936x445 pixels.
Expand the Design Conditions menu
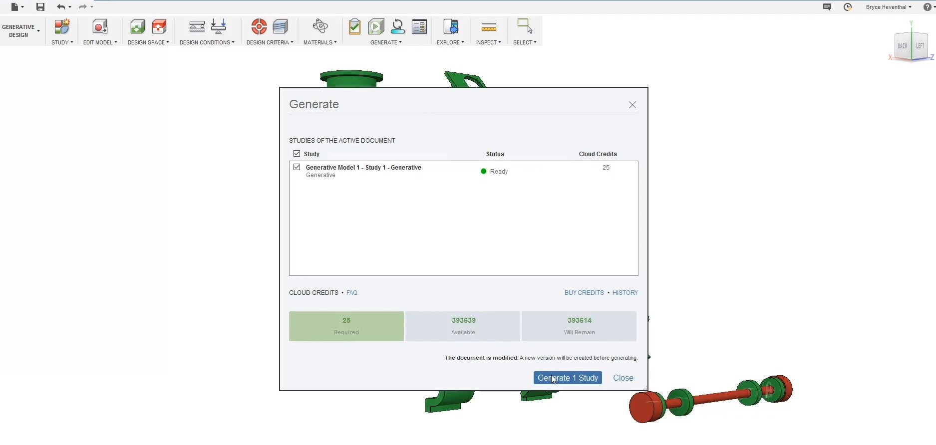tap(207, 42)
